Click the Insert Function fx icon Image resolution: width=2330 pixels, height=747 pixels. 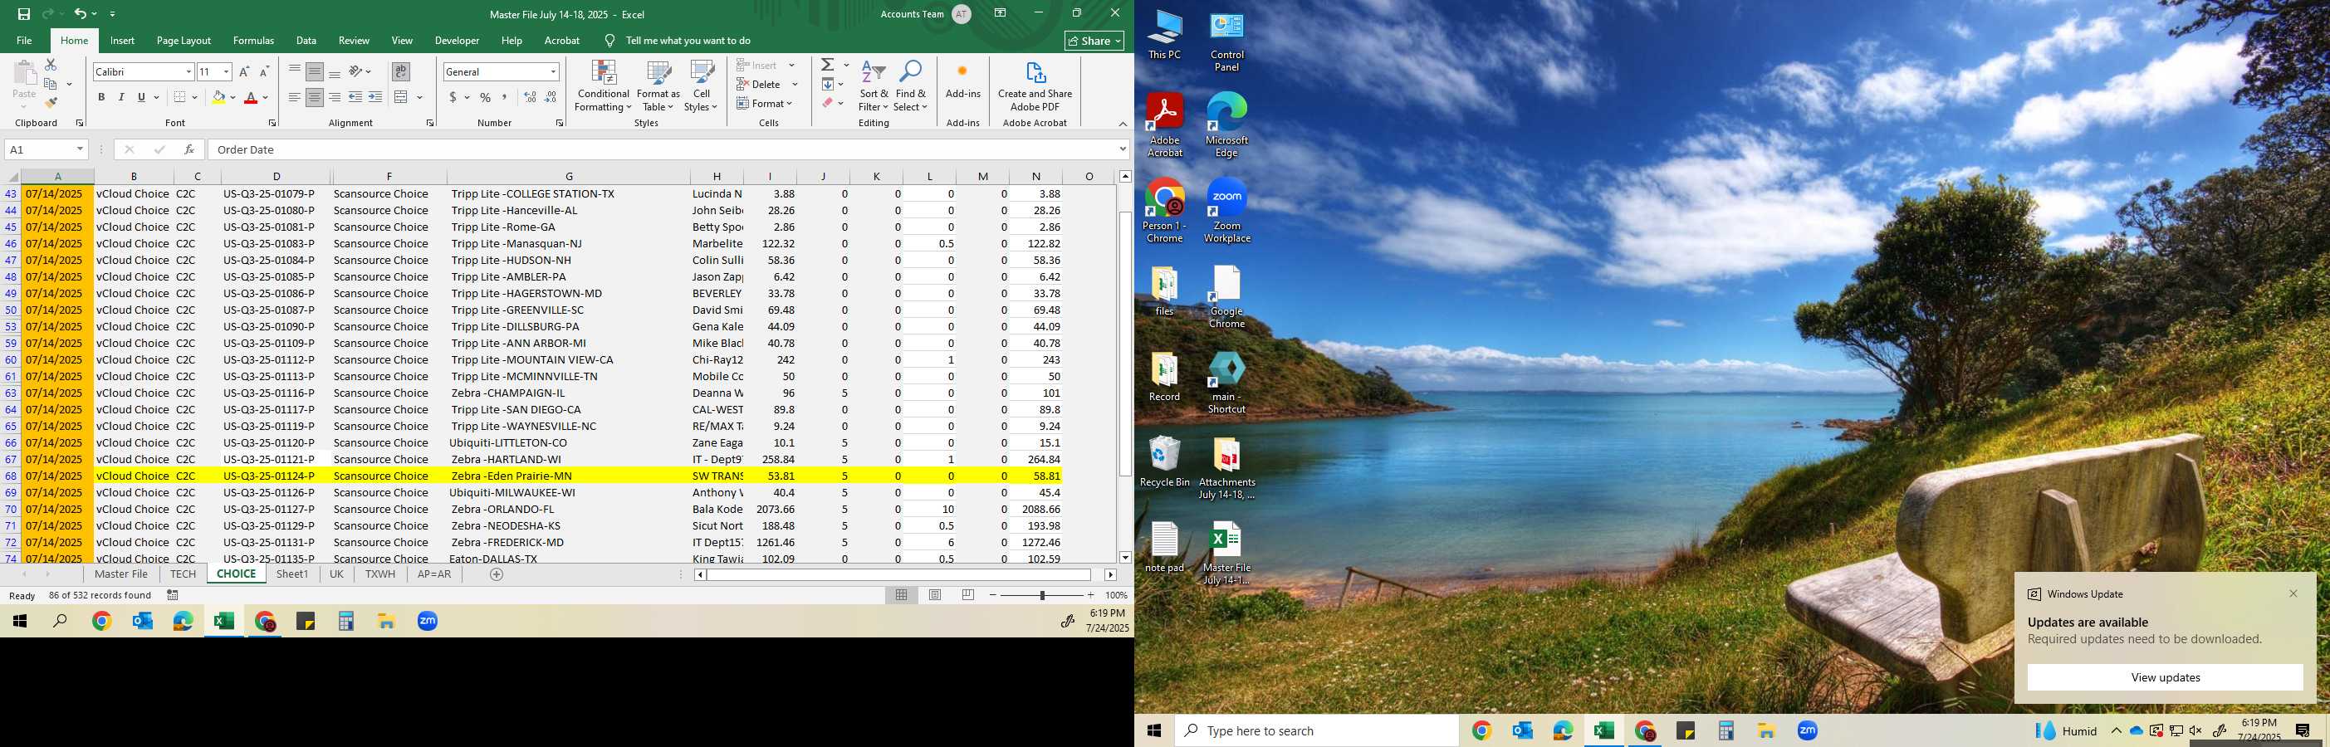(x=189, y=149)
